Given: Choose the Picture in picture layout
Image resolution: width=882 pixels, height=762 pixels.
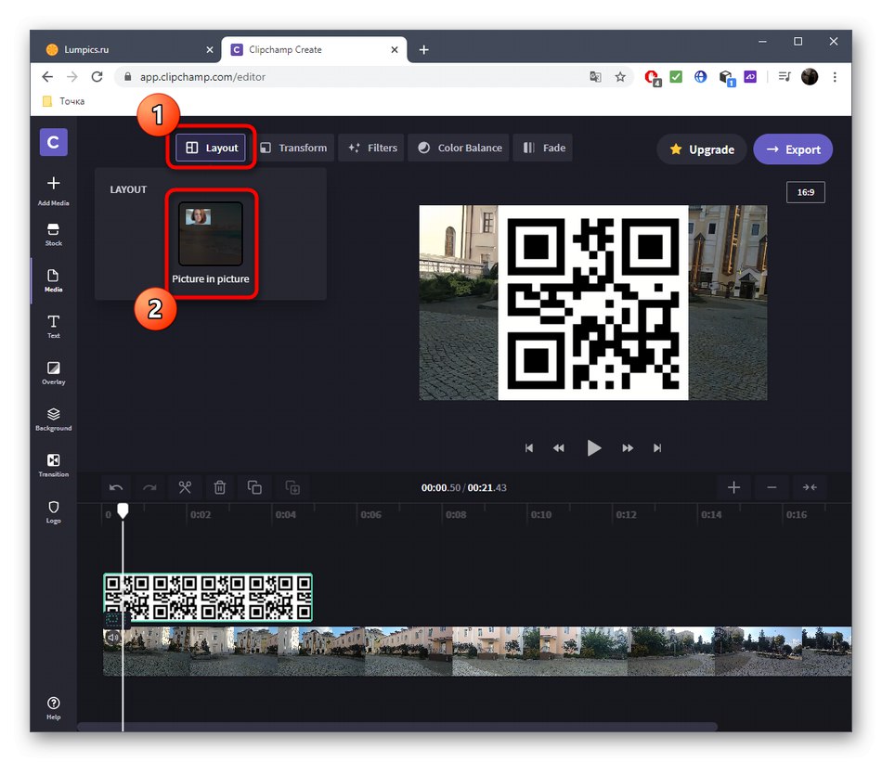Looking at the screenshot, I should coord(211,243).
